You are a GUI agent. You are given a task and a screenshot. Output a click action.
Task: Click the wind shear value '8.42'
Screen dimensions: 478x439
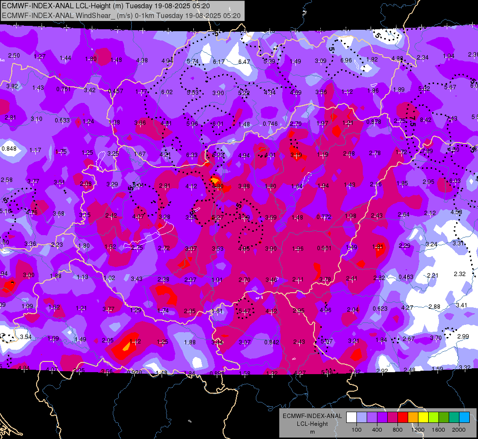pos(426,120)
